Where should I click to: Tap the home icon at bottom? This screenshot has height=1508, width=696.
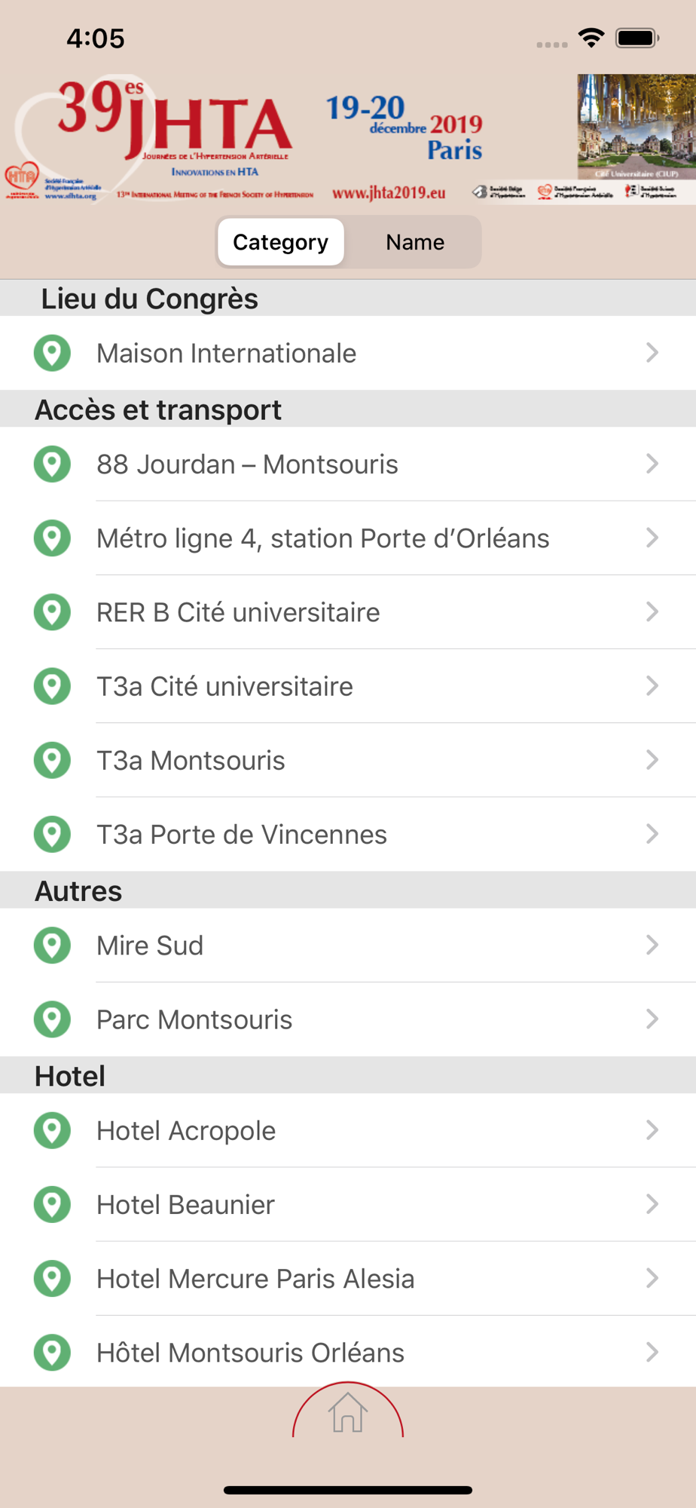(x=348, y=1412)
